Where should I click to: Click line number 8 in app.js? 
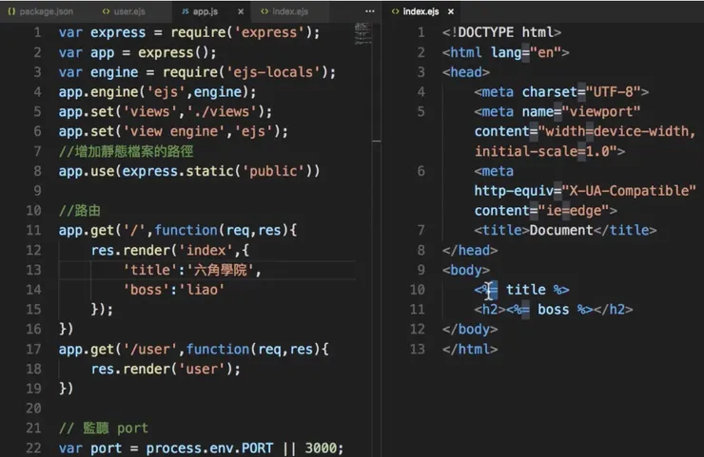pos(37,171)
